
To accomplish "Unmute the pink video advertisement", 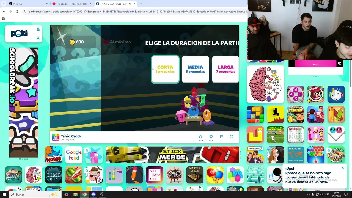I will (x=340, y=64).
